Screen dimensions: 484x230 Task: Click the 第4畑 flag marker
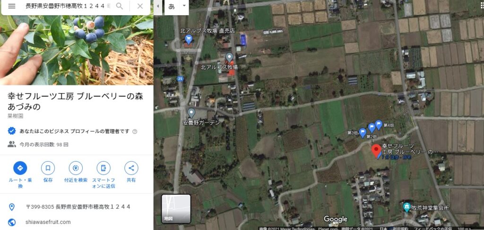coord(379,125)
